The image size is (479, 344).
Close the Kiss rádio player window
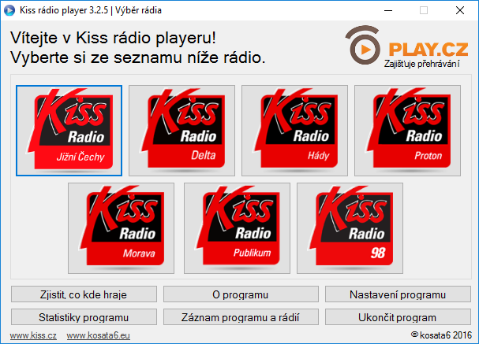[x=460, y=10]
